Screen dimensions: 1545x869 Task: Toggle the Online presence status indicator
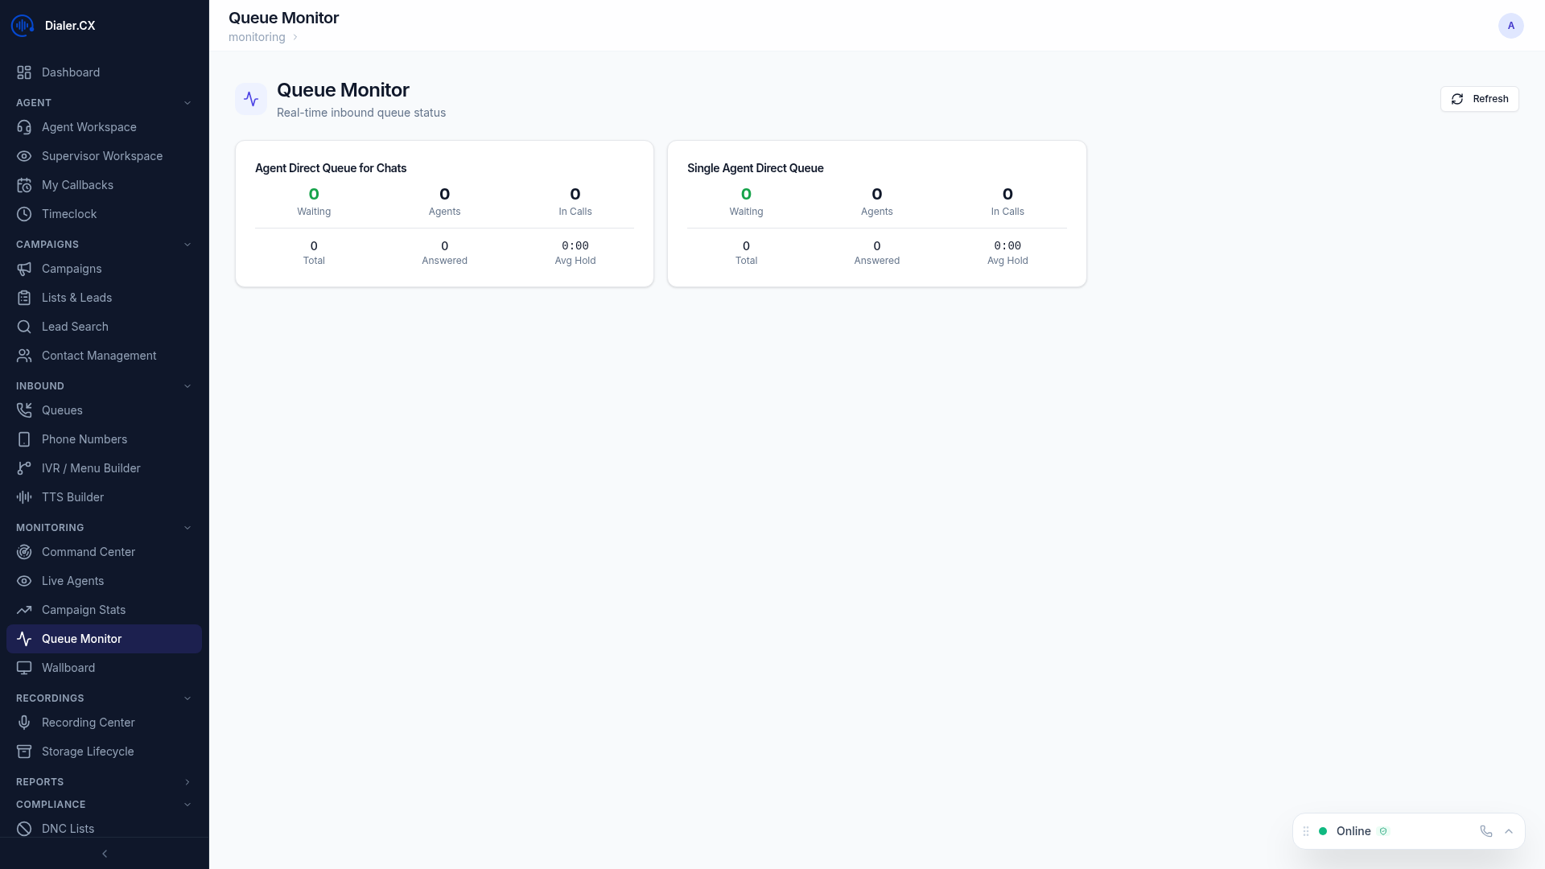click(1323, 831)
